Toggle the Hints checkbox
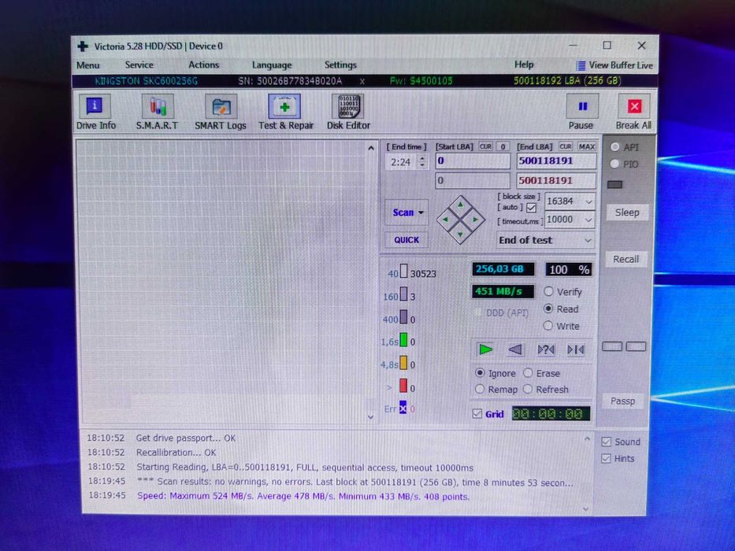Image resolution: width=735 pixels, height=551 pixels. (x=606, y=459)
